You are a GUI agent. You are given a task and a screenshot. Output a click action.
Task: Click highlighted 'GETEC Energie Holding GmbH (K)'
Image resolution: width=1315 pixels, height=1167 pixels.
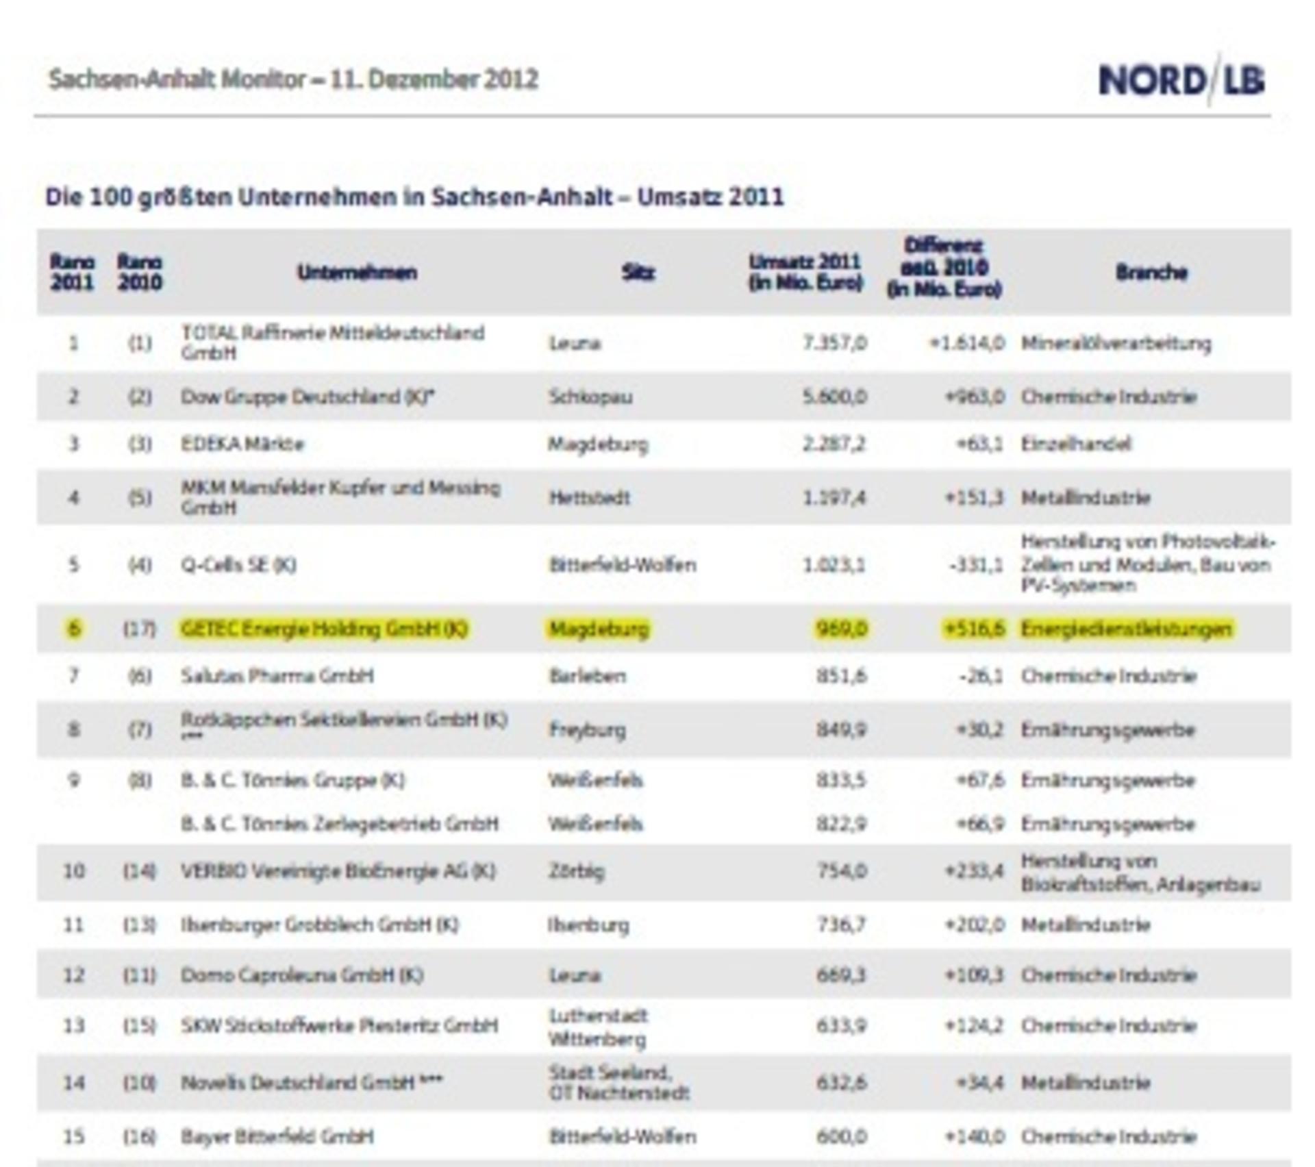(x=324, y=629)
